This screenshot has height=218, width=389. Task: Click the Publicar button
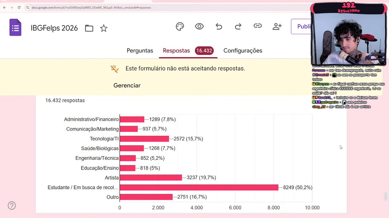point(304,26)
